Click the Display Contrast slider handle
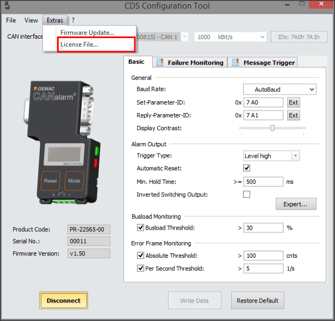 click(272, 128)
